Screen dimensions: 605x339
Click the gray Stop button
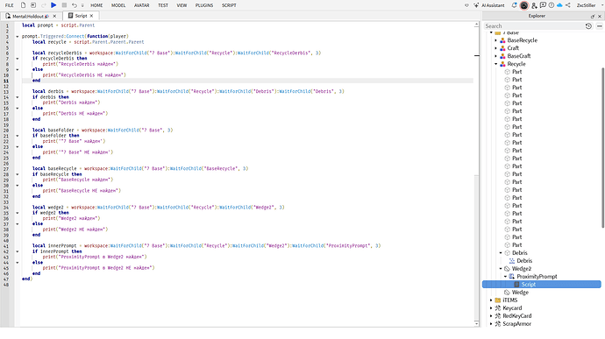coord(64,5)
